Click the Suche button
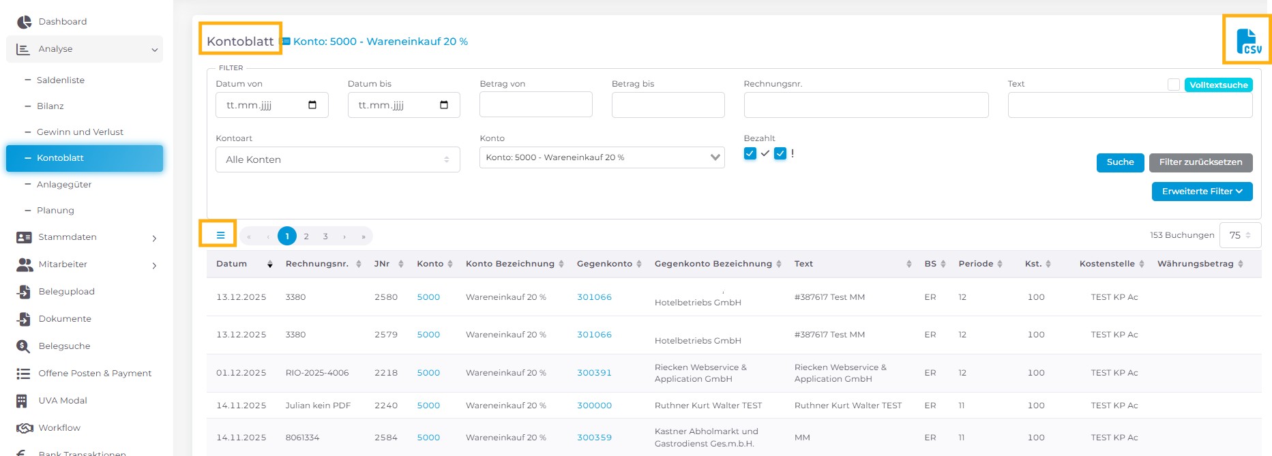Image resolution: width=1272 pixels, height=456 pixels. pyautogui.click(x=1120, y=162)
